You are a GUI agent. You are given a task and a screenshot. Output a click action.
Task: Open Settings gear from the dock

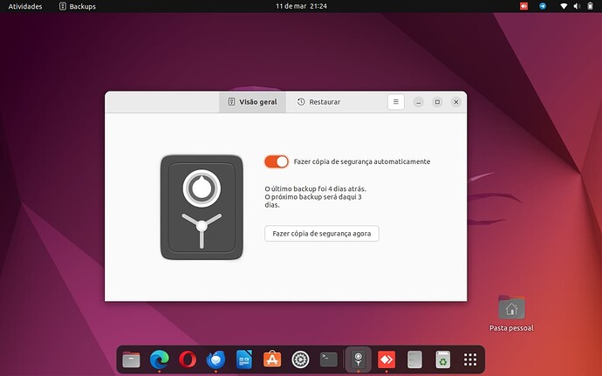301,360
